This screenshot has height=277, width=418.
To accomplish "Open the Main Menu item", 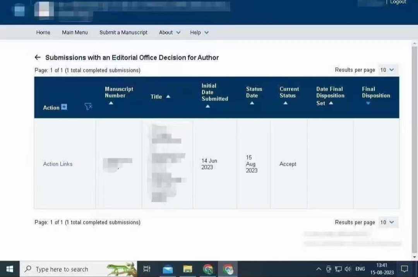I will 75,32.
